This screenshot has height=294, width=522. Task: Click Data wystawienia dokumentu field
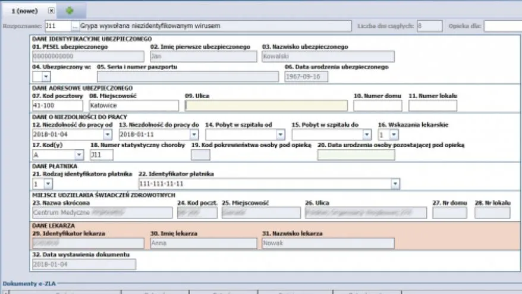click(84, 264)
